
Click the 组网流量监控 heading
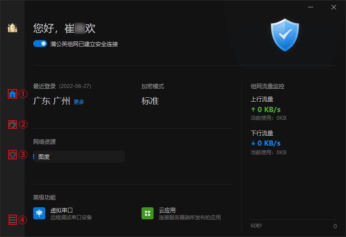(267, 86)
